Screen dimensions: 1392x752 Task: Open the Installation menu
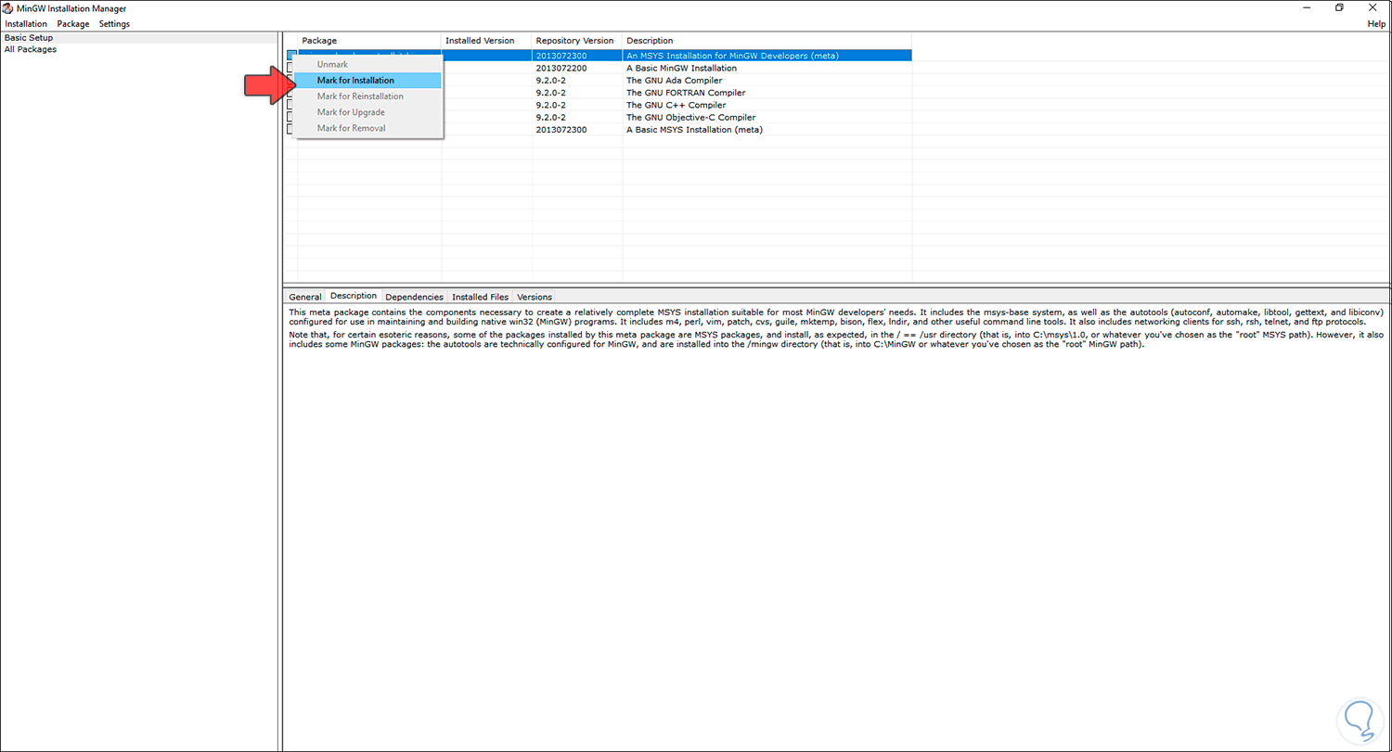pos(26,23)
